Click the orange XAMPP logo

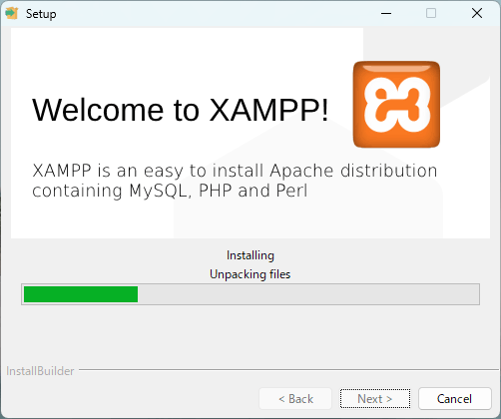point(396,105)
